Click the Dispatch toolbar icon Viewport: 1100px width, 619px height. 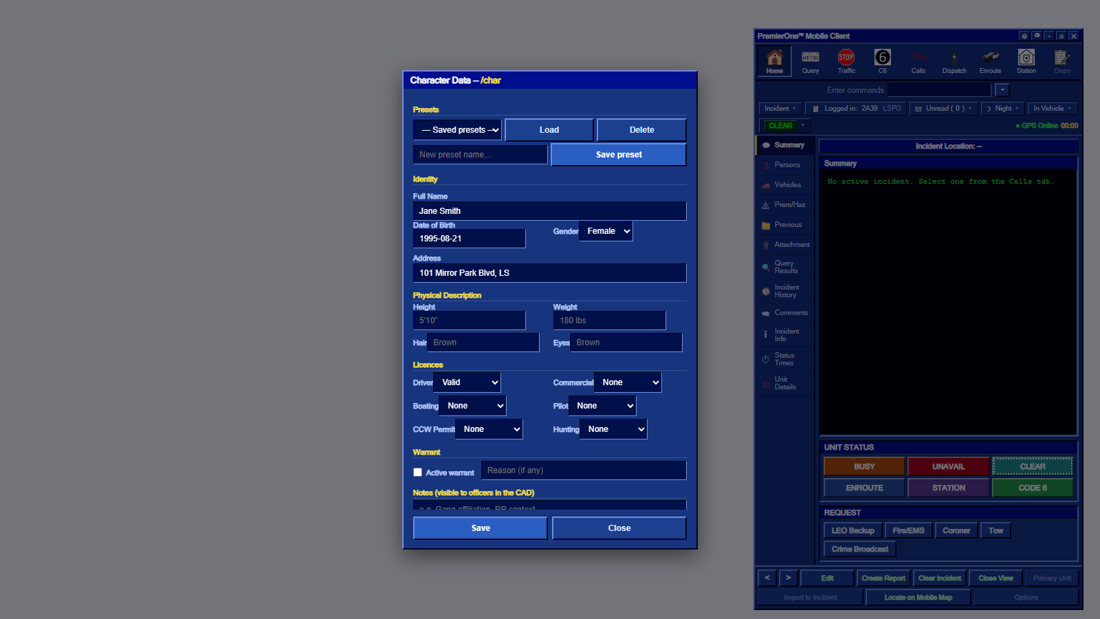954,61
